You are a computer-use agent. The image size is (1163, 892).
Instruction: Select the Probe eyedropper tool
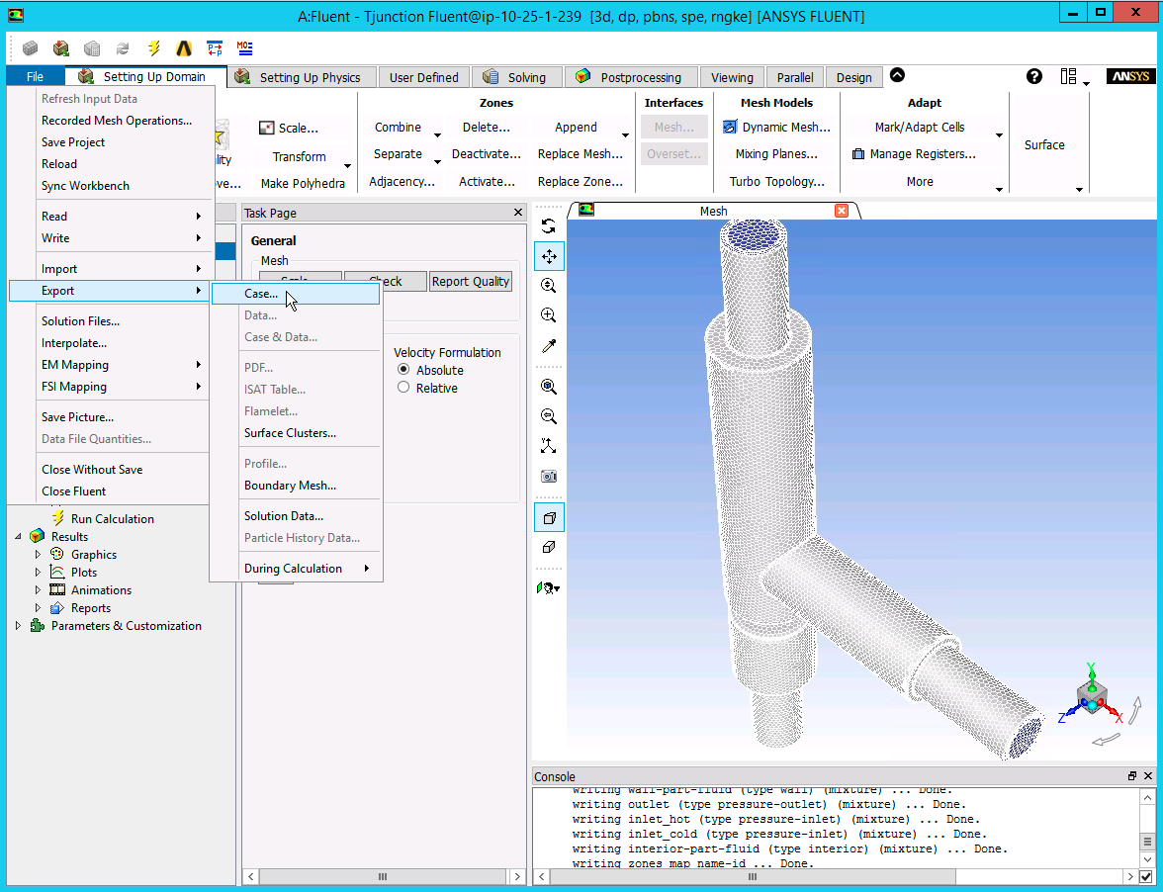pyautogui.click(x=549, y=345)
